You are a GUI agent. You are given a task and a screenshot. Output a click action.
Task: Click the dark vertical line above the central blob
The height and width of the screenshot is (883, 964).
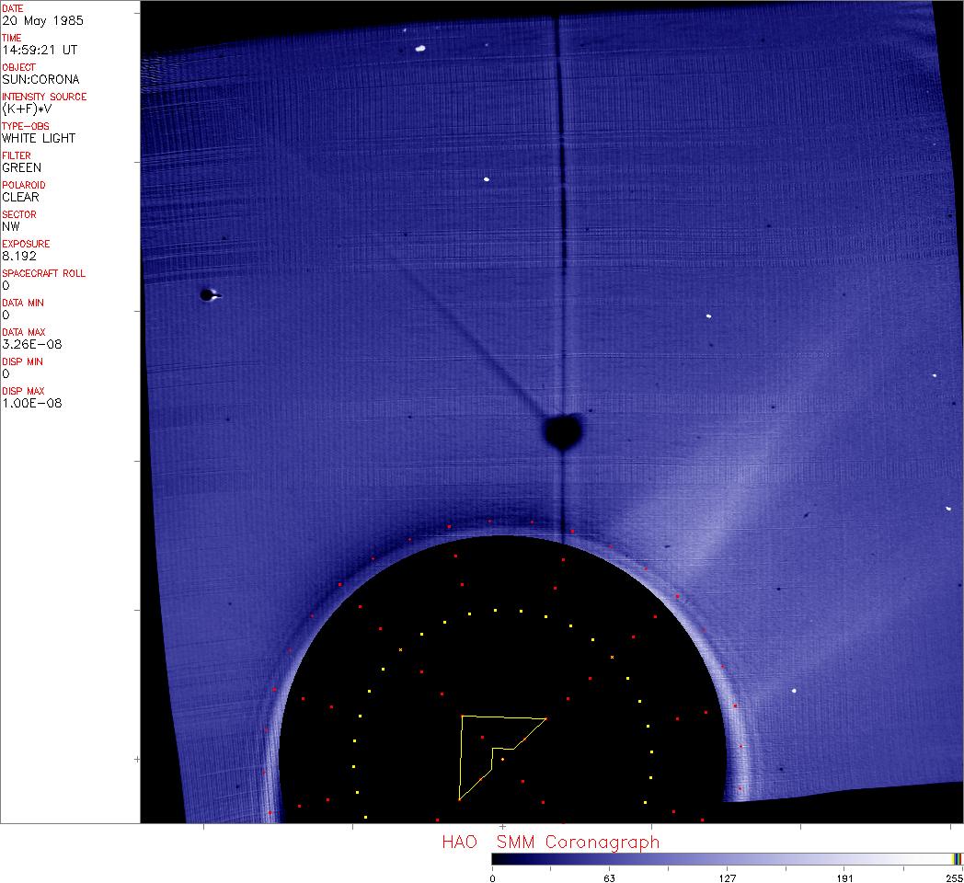(558, 230)
